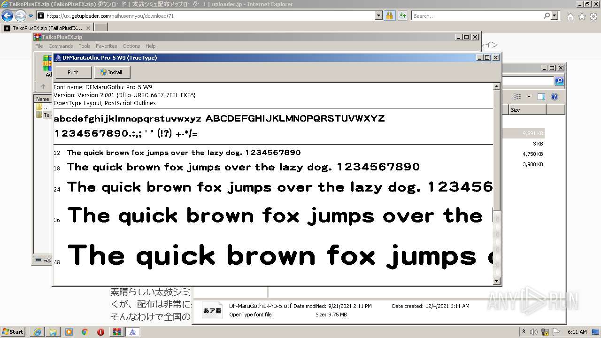Viewport: 601px width, 338px height.
Task: Toggle Explorer preview pane icon
Action: (x=541, y=97)
